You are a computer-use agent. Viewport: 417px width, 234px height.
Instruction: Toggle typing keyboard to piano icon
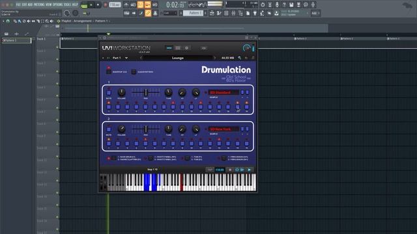[126, 13]
